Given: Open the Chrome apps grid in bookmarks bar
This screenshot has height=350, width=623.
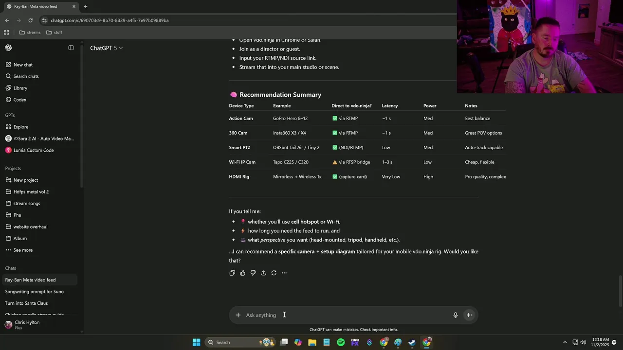Looking at the screenshot, I should click(6, 33).
